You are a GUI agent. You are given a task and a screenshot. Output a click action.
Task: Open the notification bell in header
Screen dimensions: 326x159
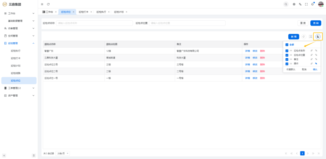coord(312,4)
